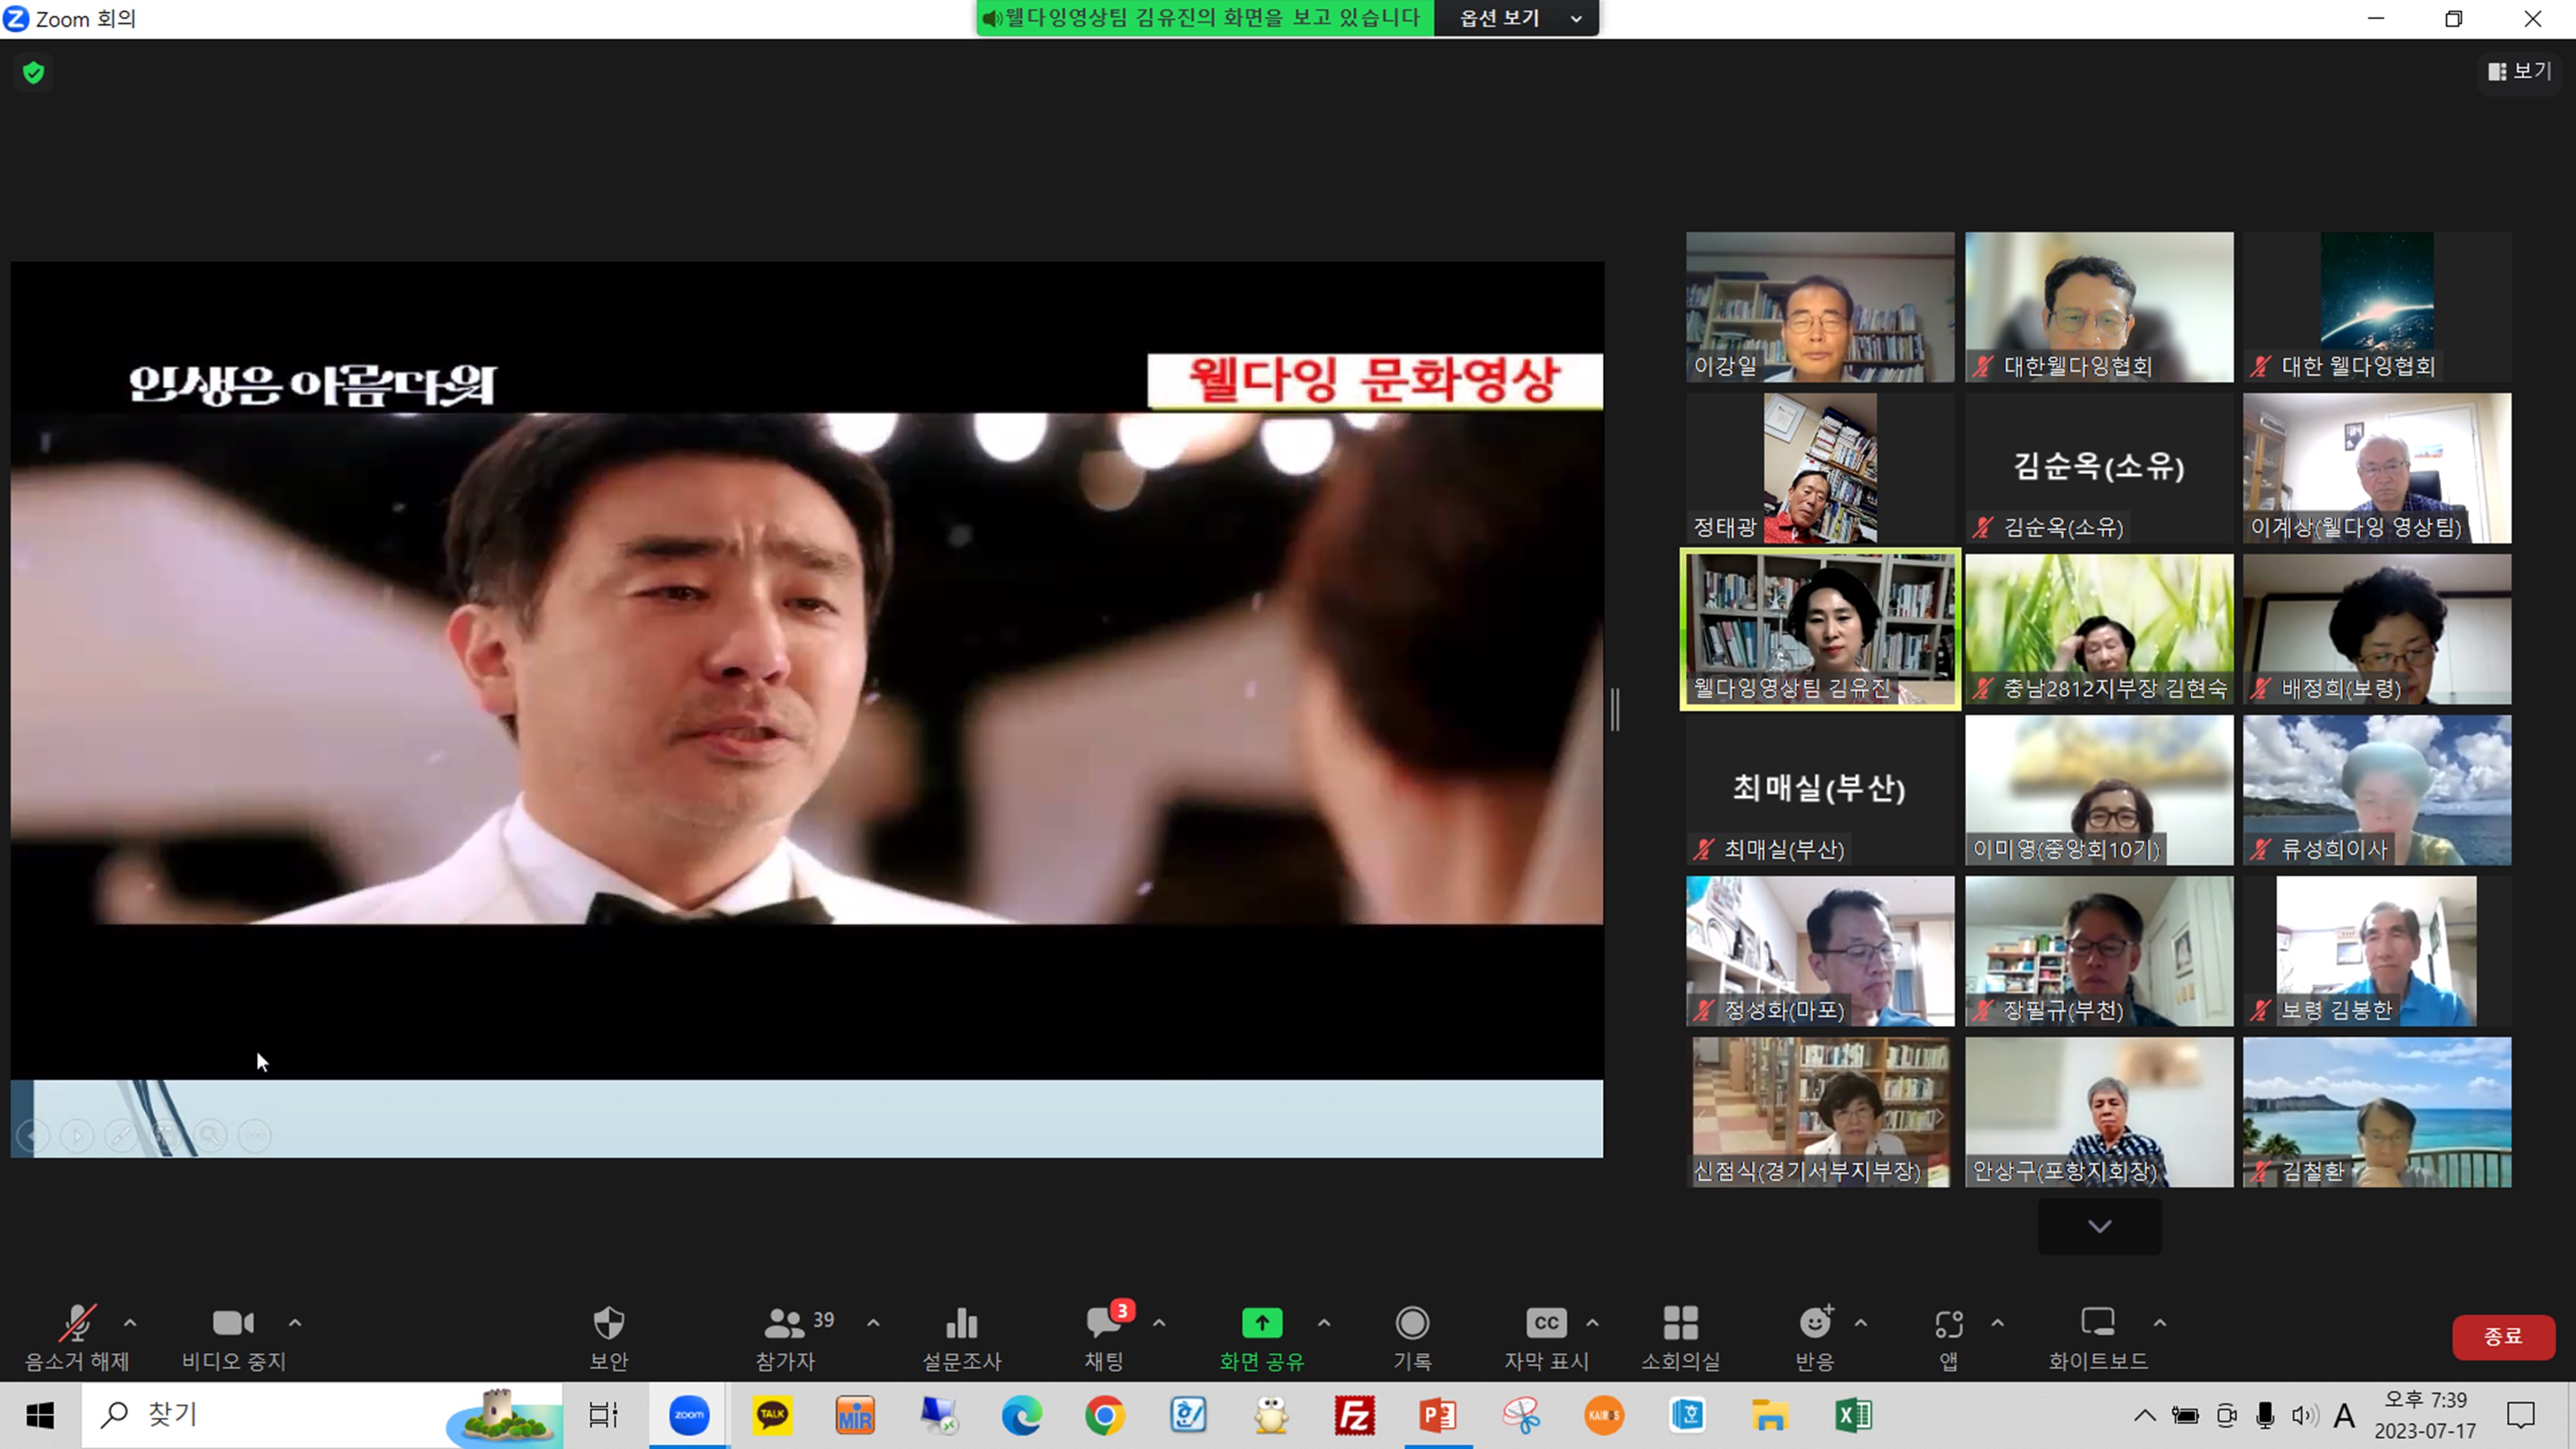Start recording with the 기록 icon
Image resolution: width=2576 pixels, height=1449 pixels.
click(1412, 1323)
